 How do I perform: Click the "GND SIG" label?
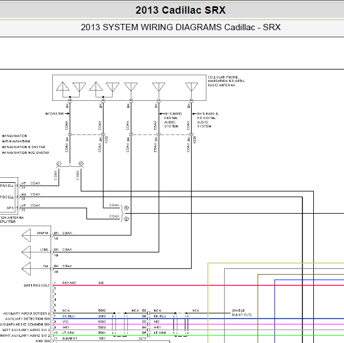click(43, 341)
